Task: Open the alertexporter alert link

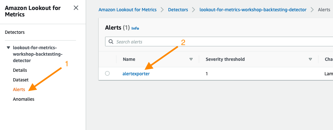Action: [x=136, y=74]
